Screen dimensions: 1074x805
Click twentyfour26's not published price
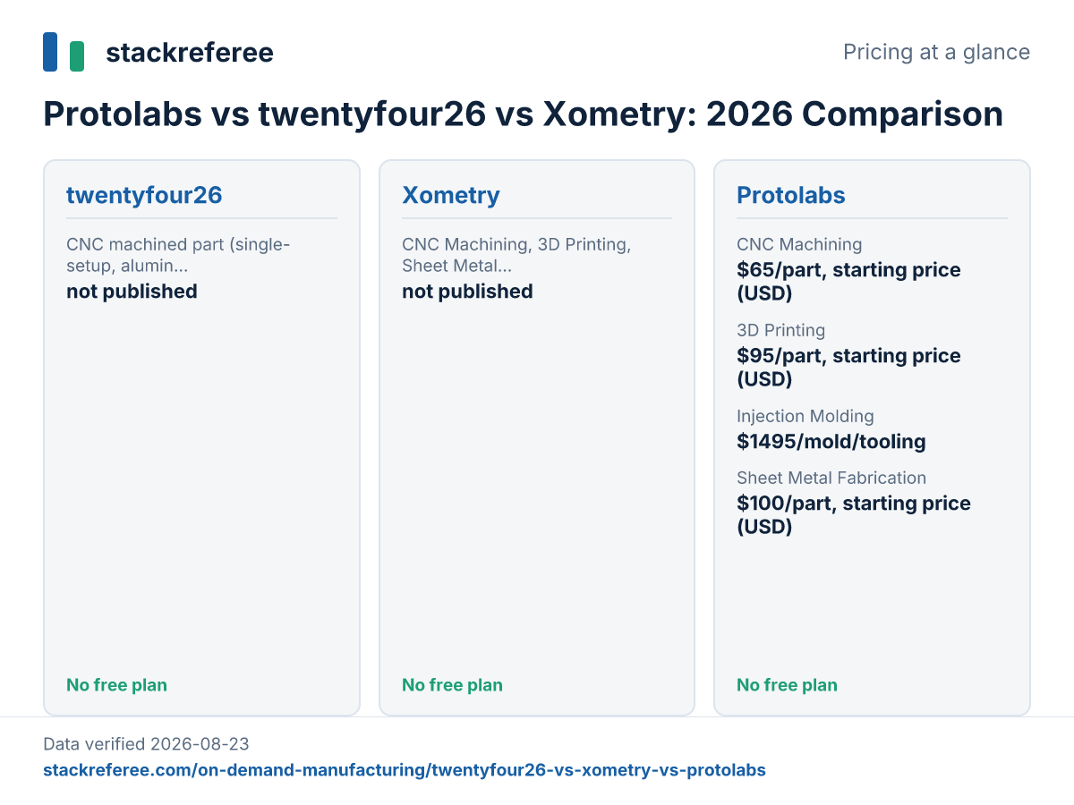coord(132,292)
